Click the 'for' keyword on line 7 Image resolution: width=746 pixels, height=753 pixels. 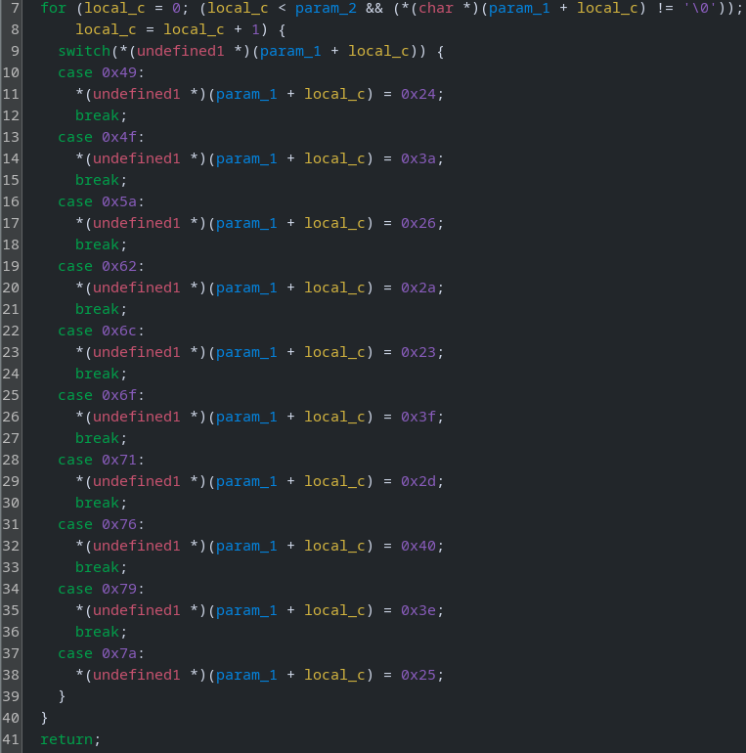coord(53,8)
